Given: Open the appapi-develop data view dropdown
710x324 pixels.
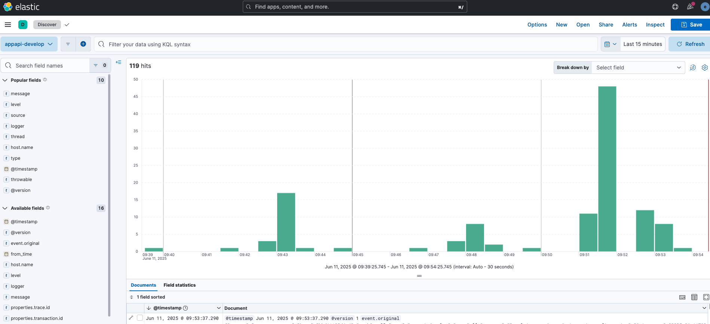Looking at the screenshot, I should tap(29, 44).
